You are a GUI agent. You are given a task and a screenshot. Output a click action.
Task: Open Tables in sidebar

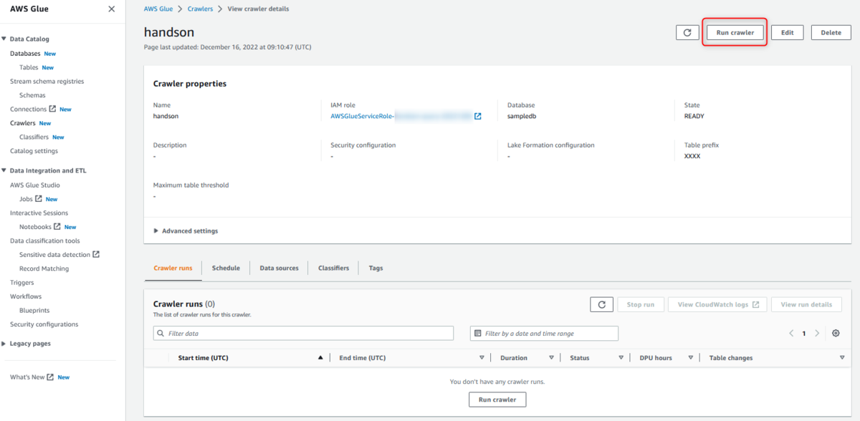(x=29, y=67)
